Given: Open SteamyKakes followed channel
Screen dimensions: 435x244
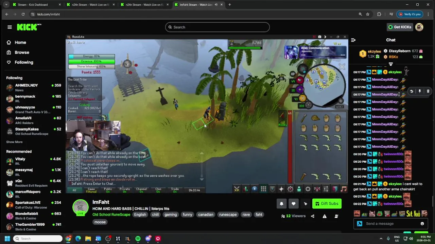Looking at the screenshot, I should [x=33, y=131].
